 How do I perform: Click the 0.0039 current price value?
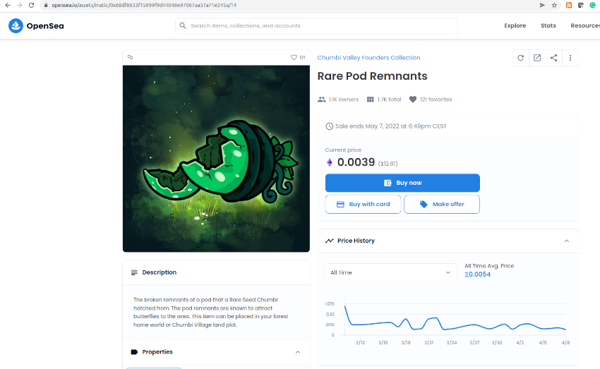(x=356, y=162)
